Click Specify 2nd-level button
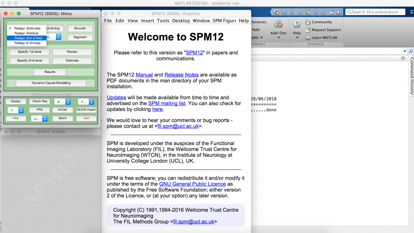Image resolution: width=414 pixels, height=233 pixels. (x=30, y=61)
